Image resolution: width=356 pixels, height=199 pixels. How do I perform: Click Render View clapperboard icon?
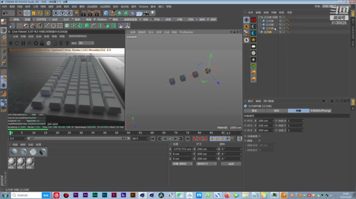(x=84, y=13)
